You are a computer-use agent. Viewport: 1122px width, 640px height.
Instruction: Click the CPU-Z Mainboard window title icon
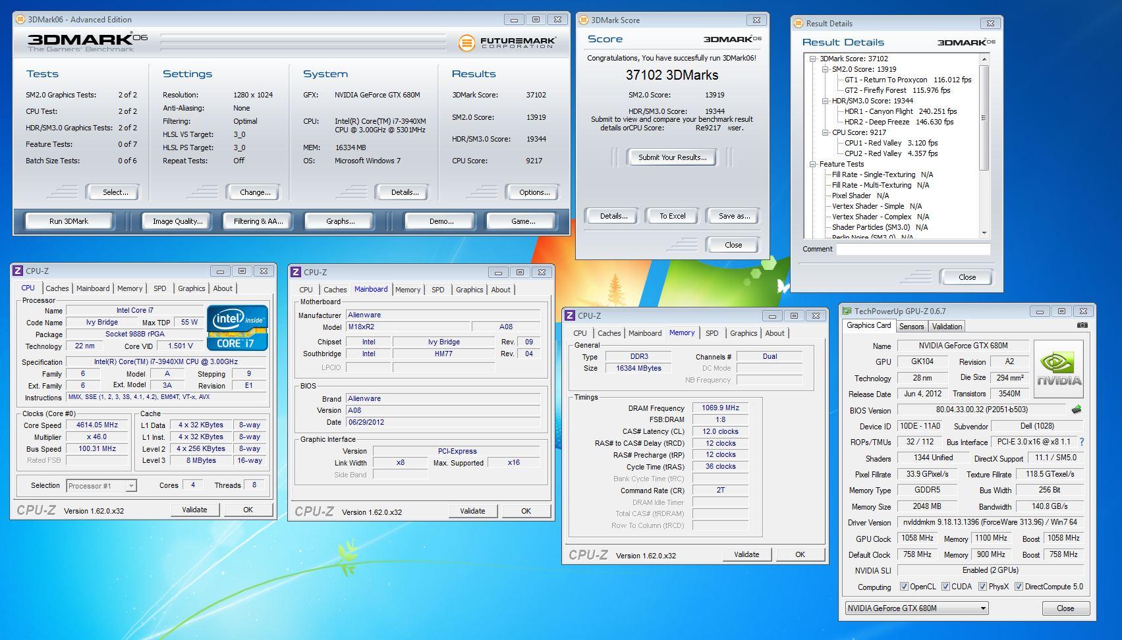point(296,272)
